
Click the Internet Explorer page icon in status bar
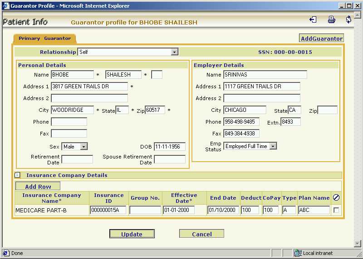(6, 253)
